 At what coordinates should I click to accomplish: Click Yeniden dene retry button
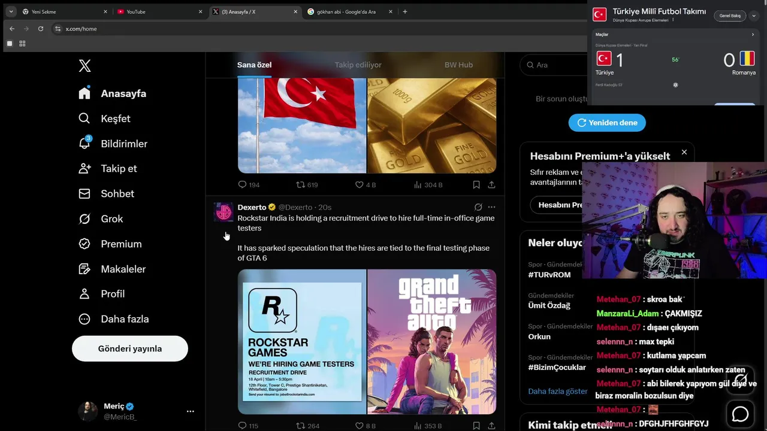pyautogui.click(x=607, y=123)
